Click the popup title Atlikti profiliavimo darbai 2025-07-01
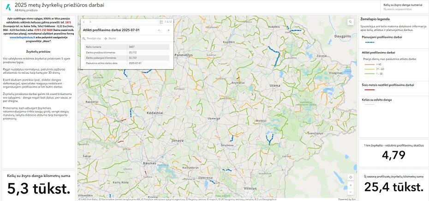The height and width of the screenshot is (201, 429). (x=111, y=30)
